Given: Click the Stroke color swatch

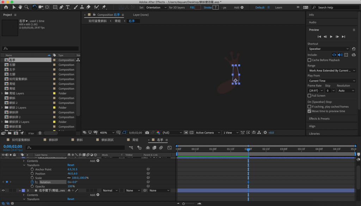Looking at the screenshot, I should pos(215,7).
